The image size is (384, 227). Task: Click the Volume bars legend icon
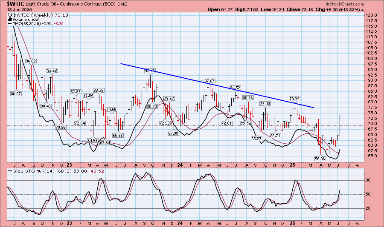point(9,20)
